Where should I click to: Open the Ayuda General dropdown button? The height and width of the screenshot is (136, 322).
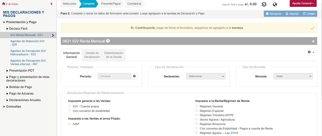(303, 3)
